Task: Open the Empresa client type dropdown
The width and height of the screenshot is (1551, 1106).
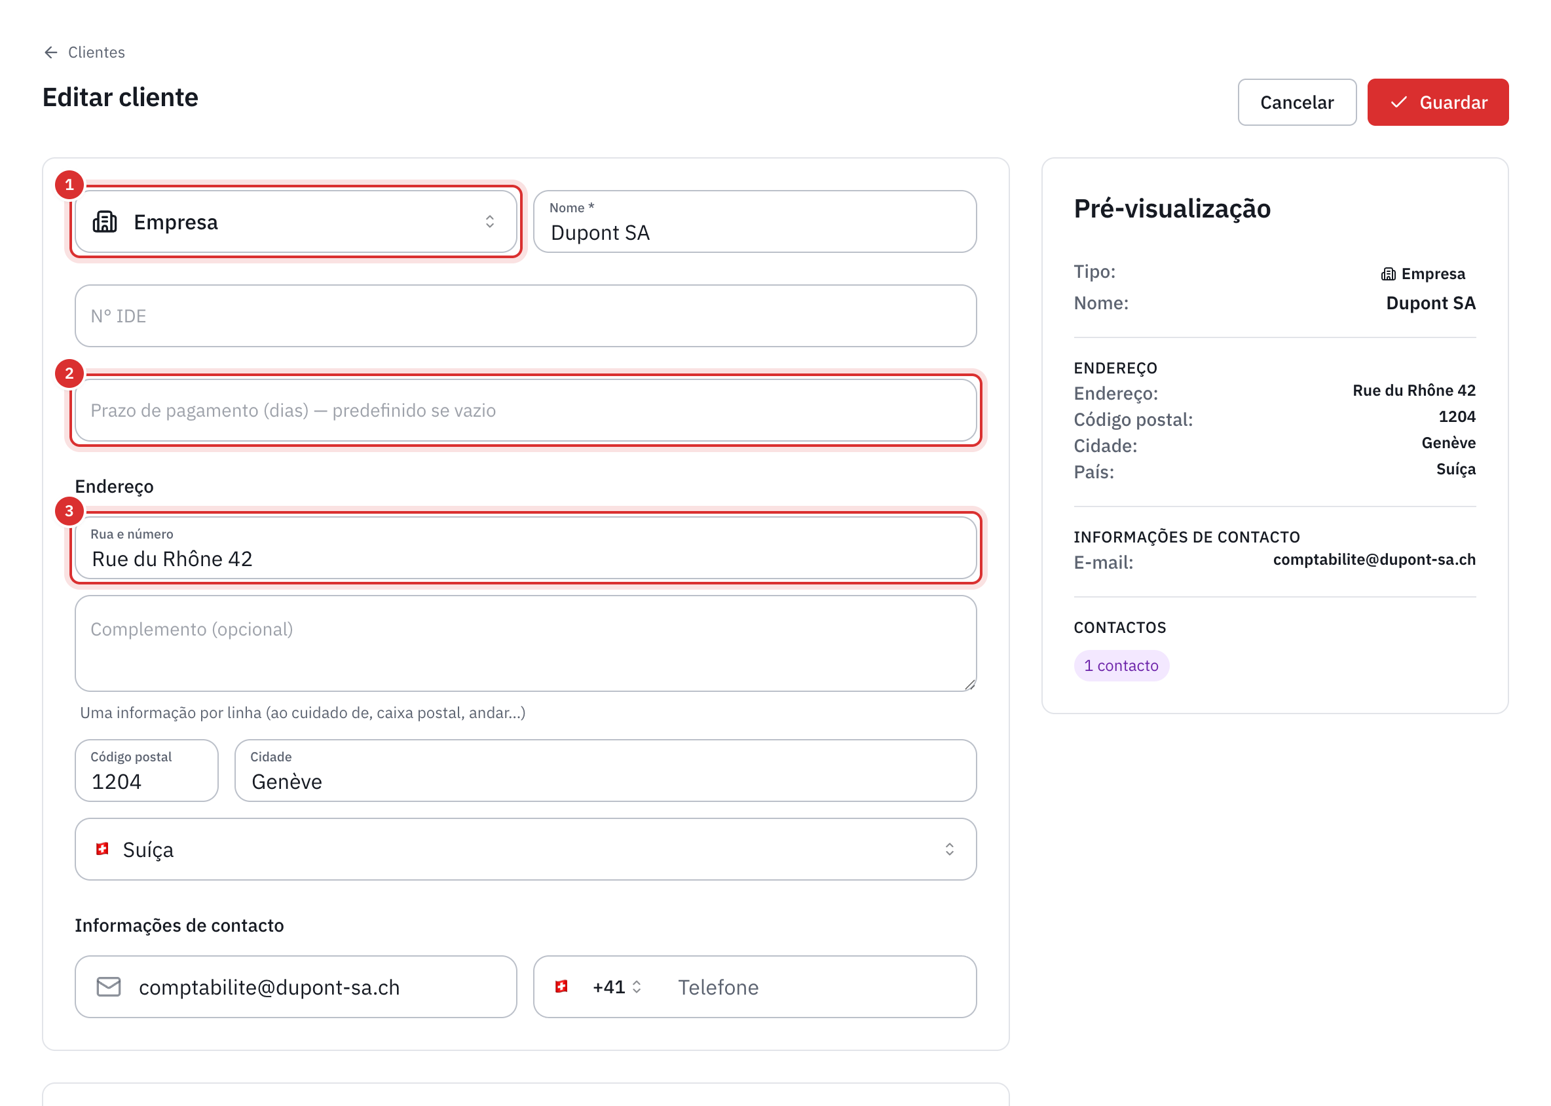Action: coord(295,222)
